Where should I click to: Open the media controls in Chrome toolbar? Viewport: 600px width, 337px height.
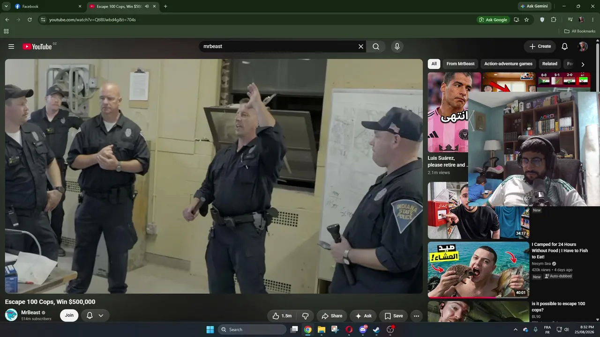click(570, 20)
